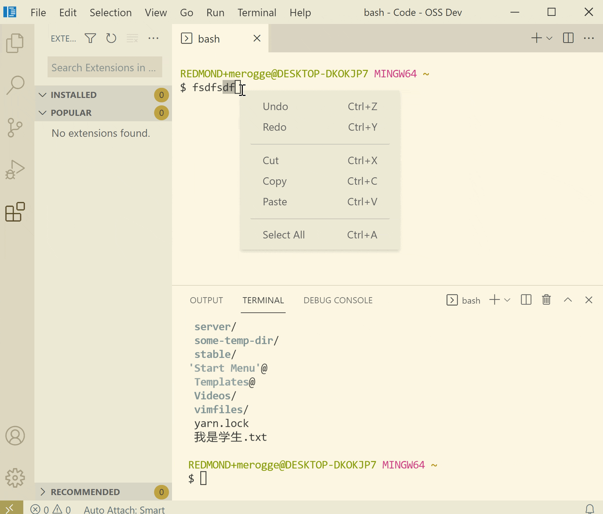Image resolution: width=603 pixels, height=514 pixels.
Task: Open the terminal launch profile dropdown
Action: click(x=507, y=300)
